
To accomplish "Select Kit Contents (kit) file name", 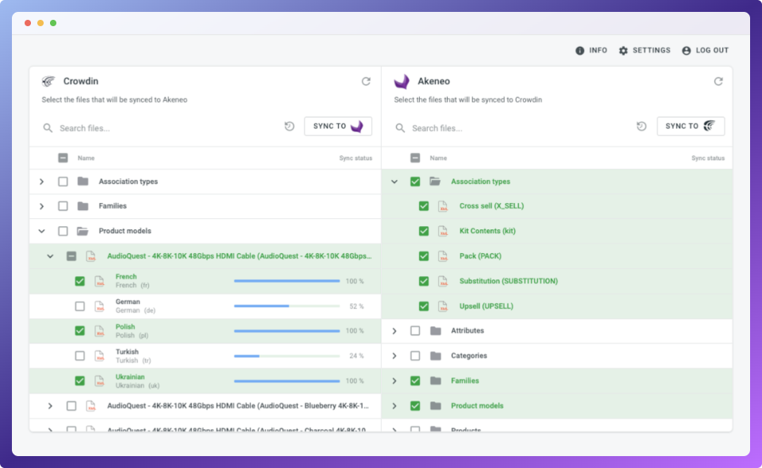I will click(487, 231).
